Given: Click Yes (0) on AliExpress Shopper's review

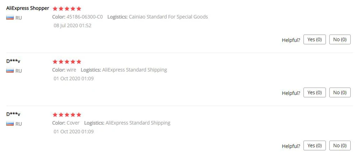Looking at the screenshot, I should [x=314, y=39].
